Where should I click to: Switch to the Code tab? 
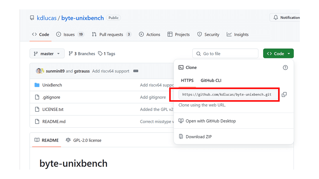click(40, 34)
